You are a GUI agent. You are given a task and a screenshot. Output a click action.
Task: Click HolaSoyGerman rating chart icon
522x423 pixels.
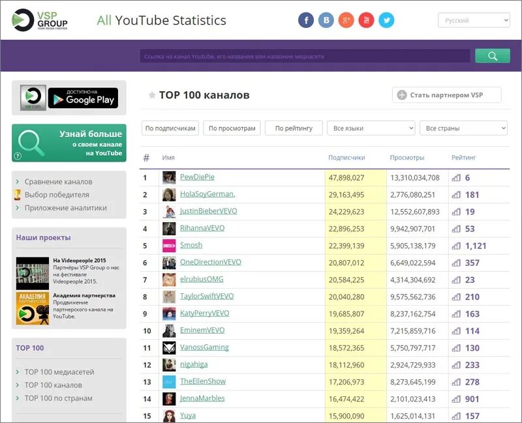(x=456, y=195)
